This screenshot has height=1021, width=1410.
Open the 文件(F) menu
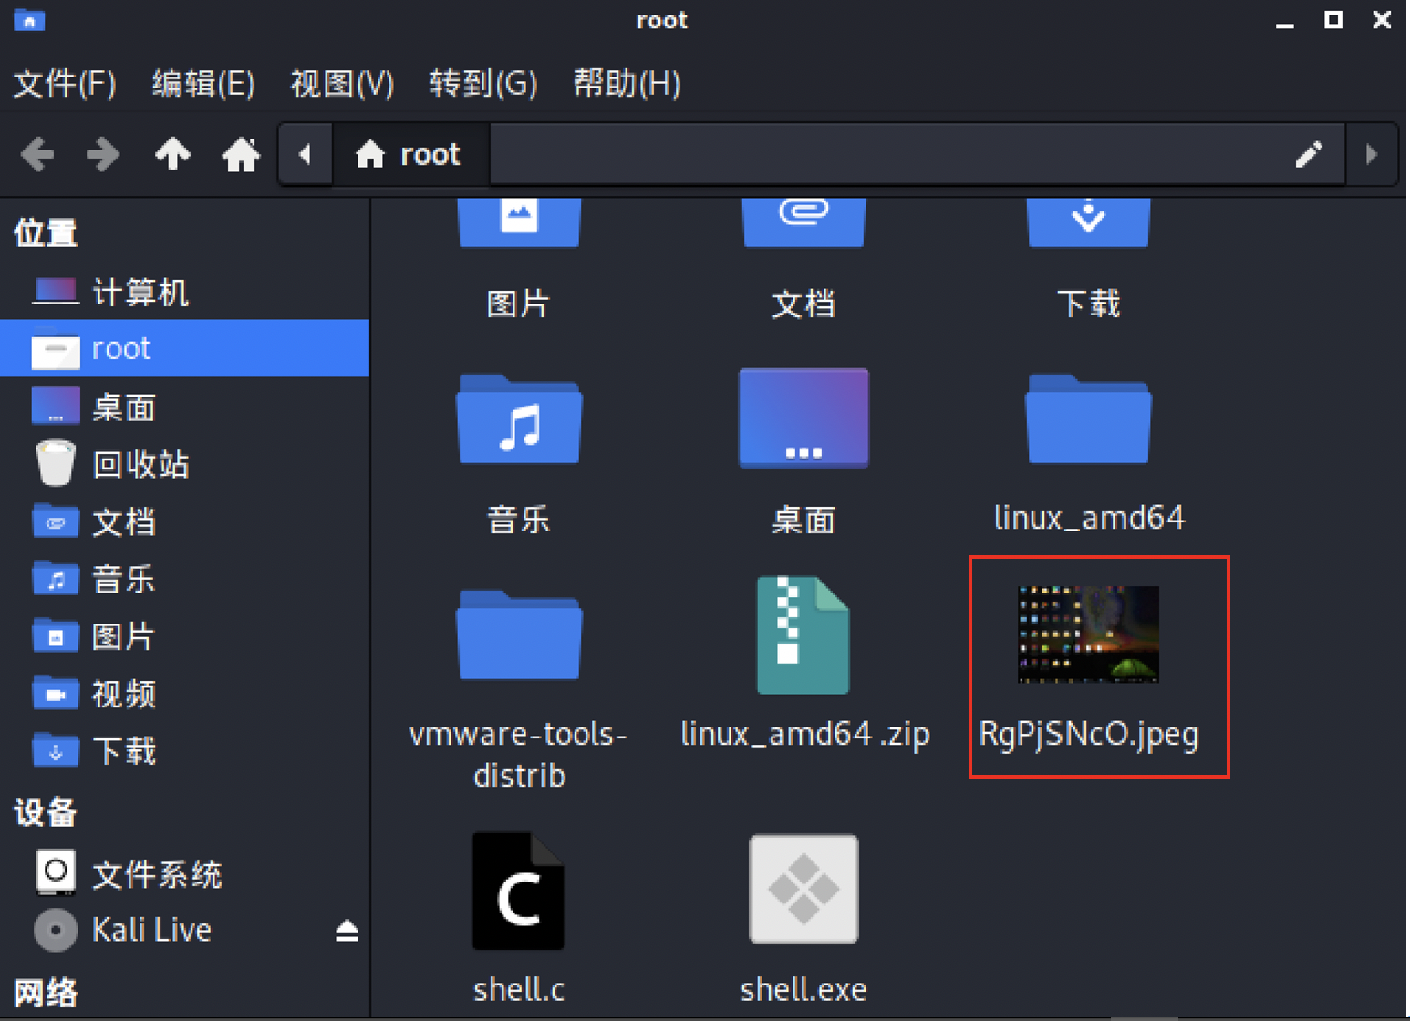click(x=65, y=84)
